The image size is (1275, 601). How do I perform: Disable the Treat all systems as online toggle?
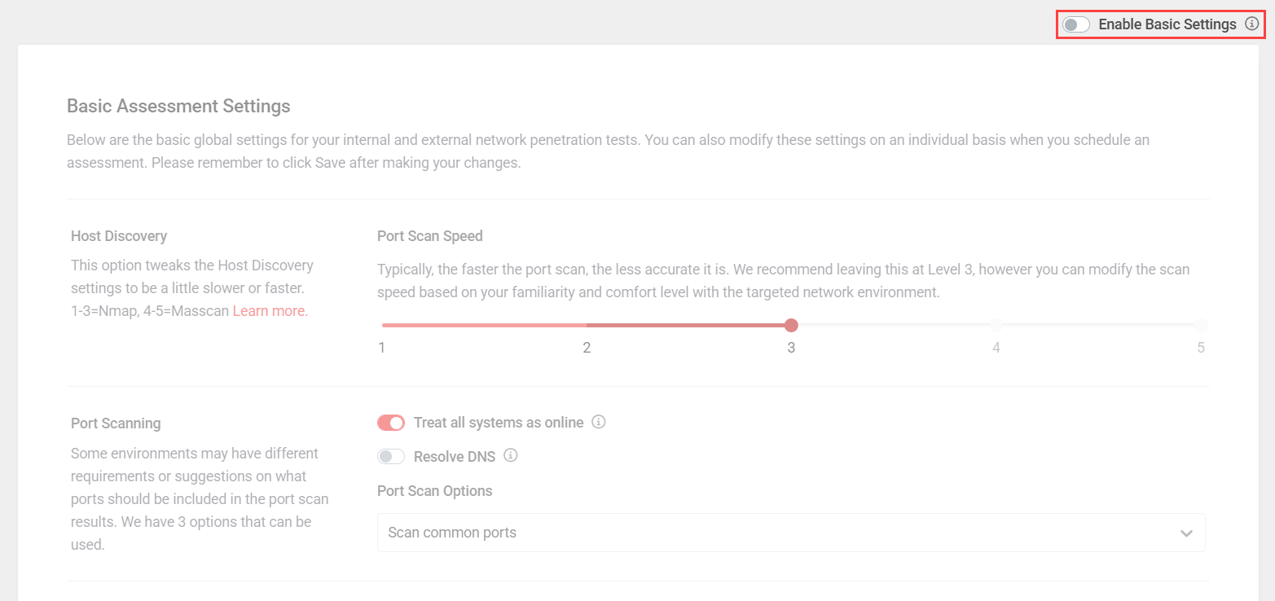tap(391, 423)
